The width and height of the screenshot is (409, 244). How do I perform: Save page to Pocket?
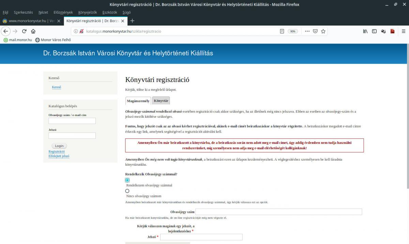tap(315, 31)
